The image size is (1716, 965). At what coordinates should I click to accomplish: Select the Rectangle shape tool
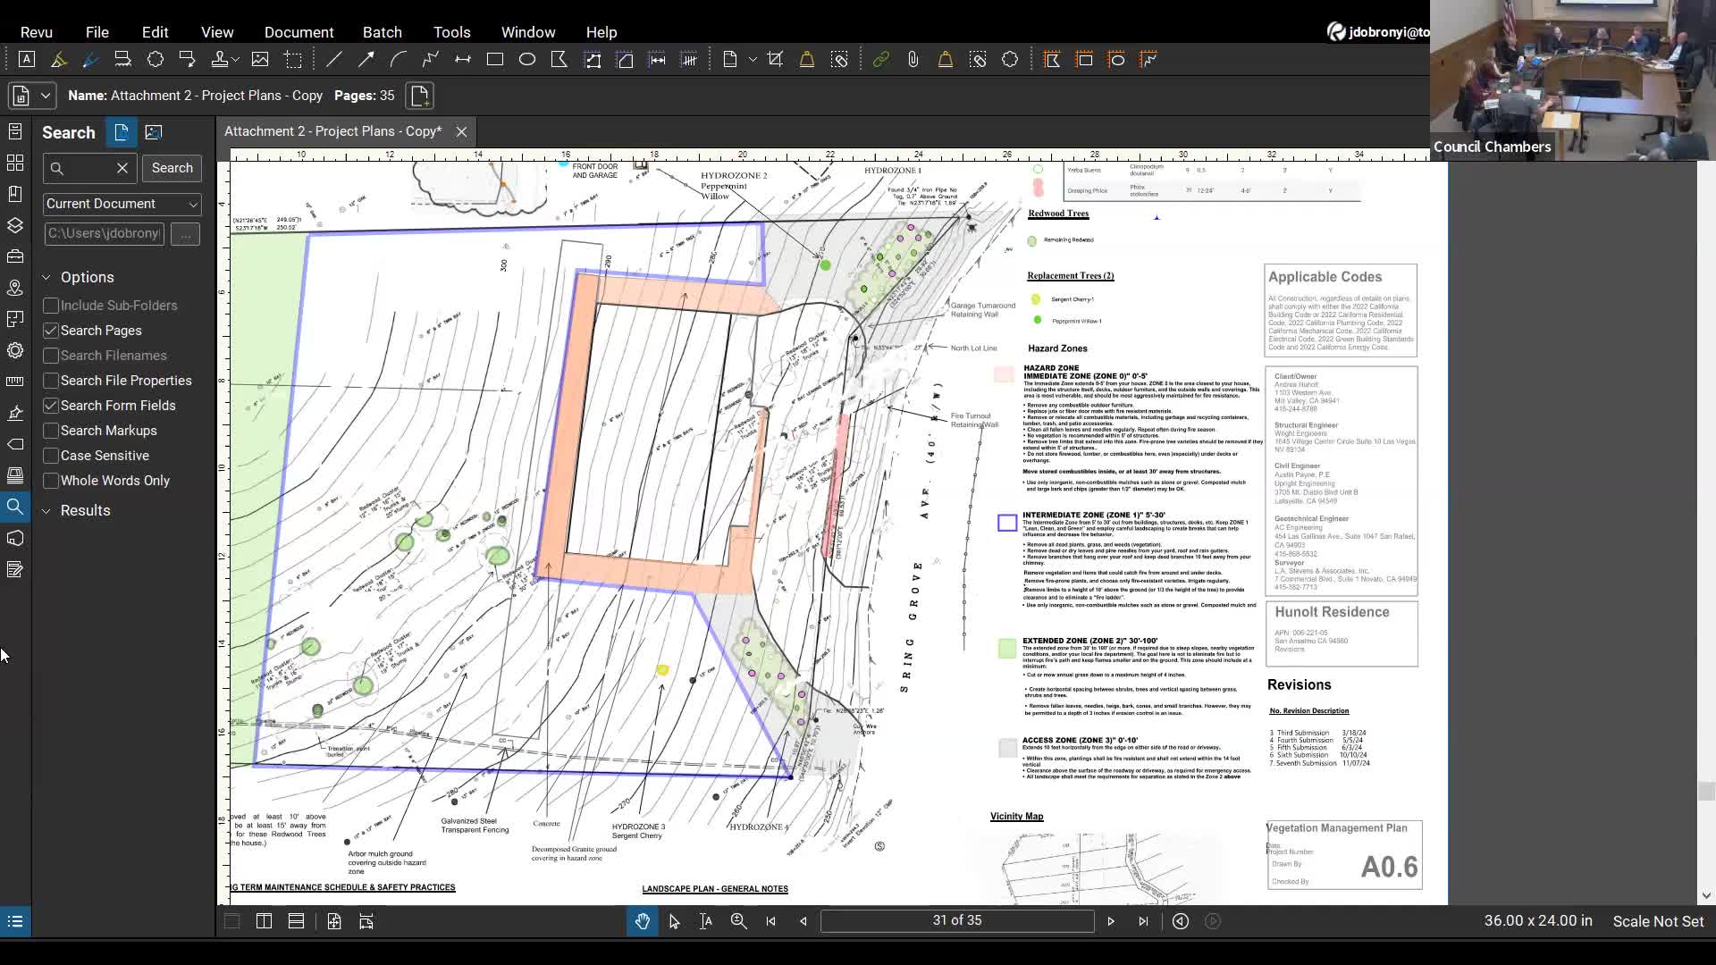point(495,60)
